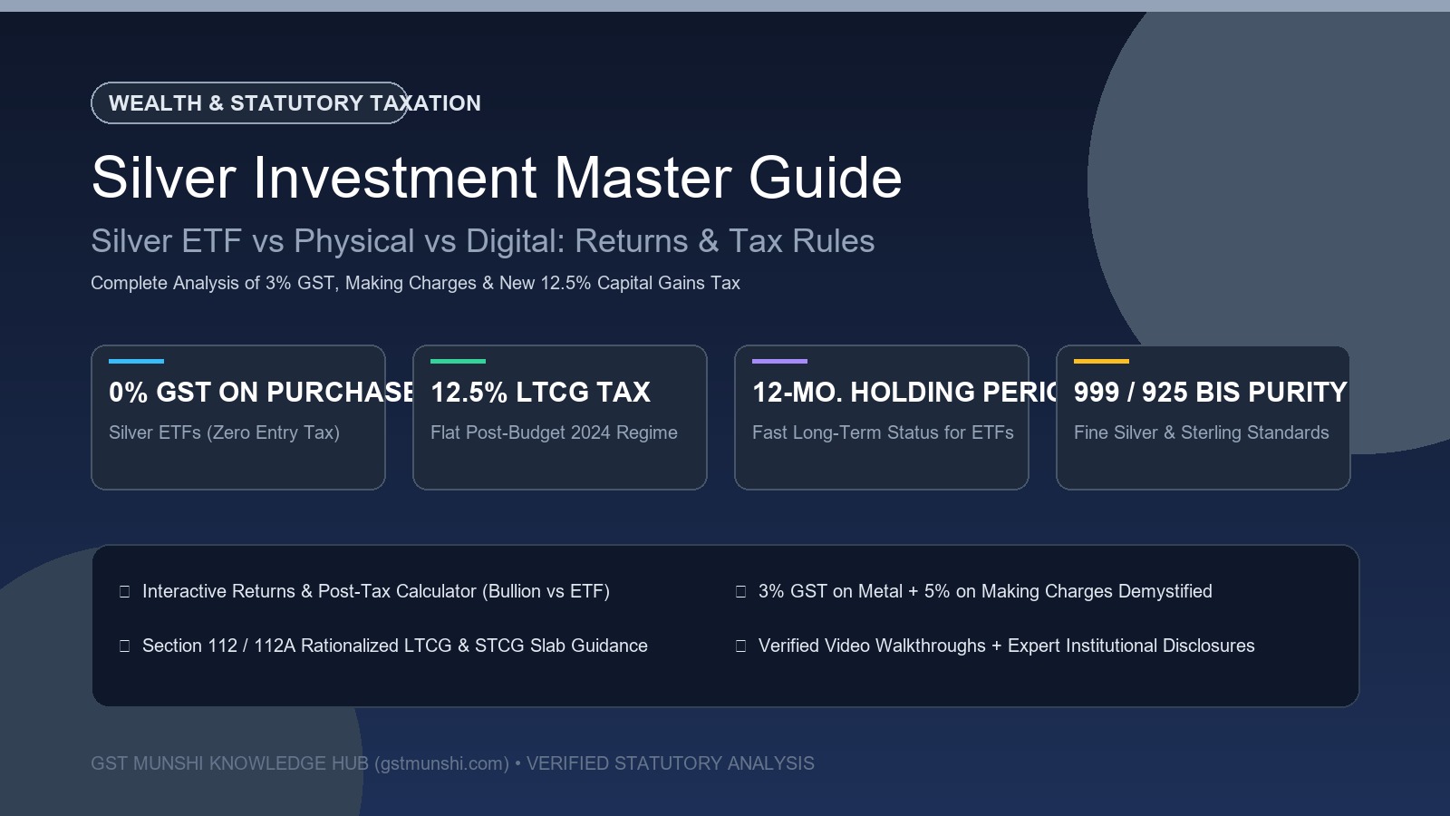Click Fast Long-Term Status for ETFs caption

(883, 432)
